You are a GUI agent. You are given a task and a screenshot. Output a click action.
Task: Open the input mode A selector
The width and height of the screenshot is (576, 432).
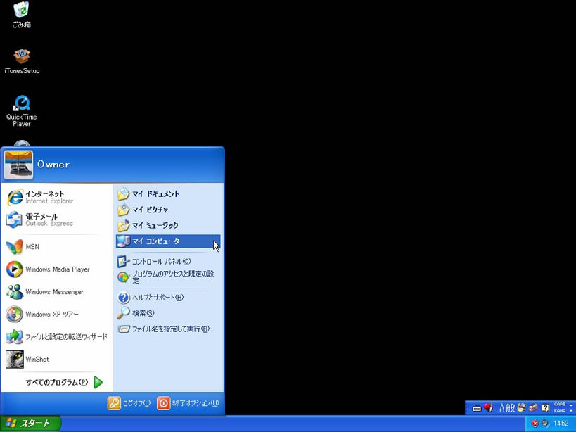pyautogui.click(x=502, y=408)
